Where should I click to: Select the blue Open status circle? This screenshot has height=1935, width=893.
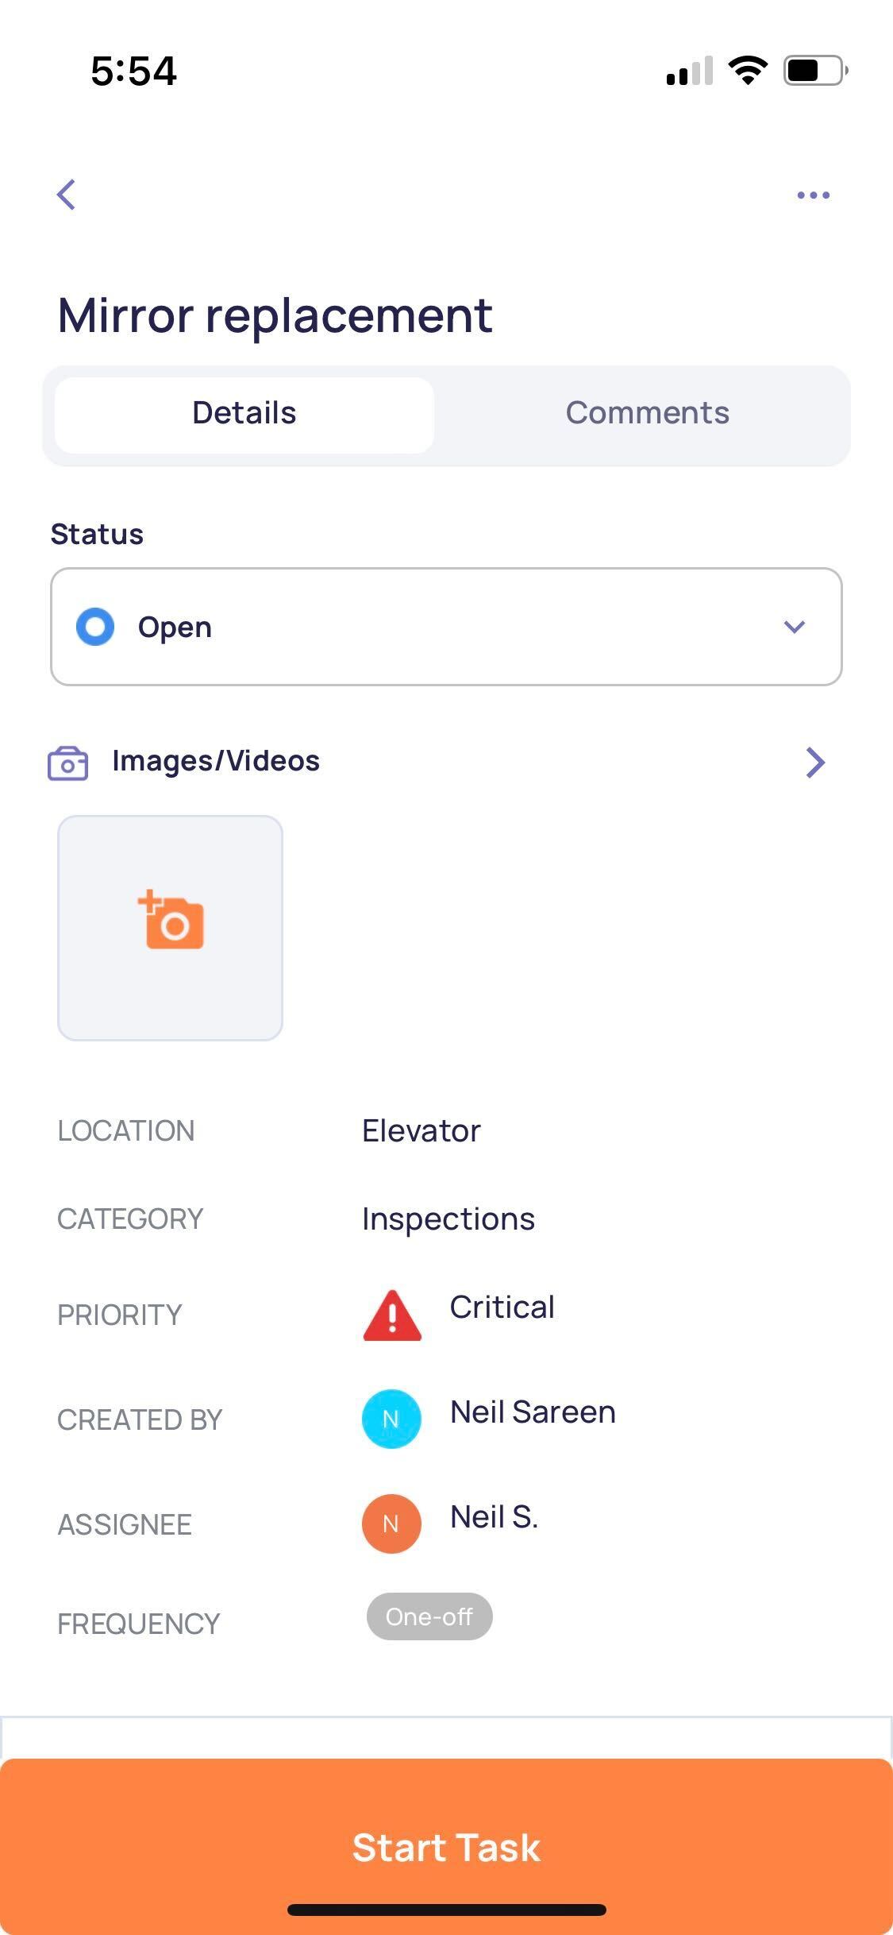point(95,627)
